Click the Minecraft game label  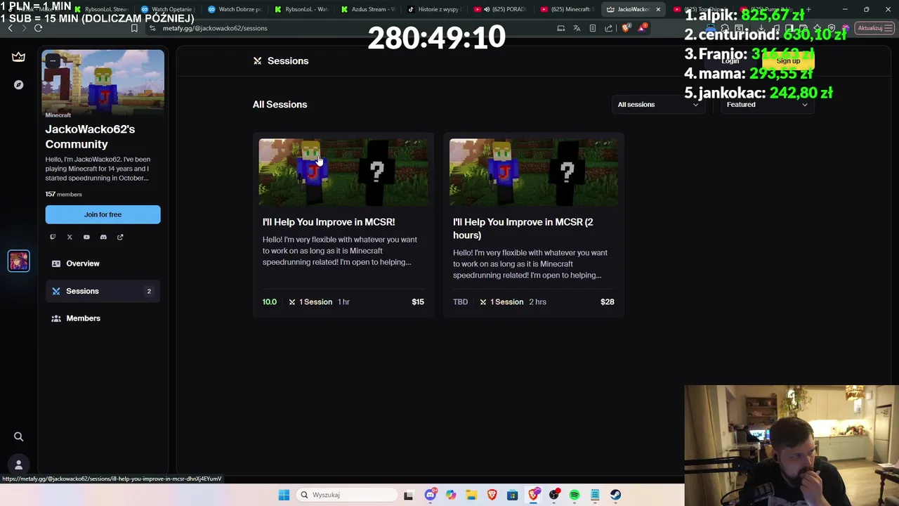pos(58,115)
